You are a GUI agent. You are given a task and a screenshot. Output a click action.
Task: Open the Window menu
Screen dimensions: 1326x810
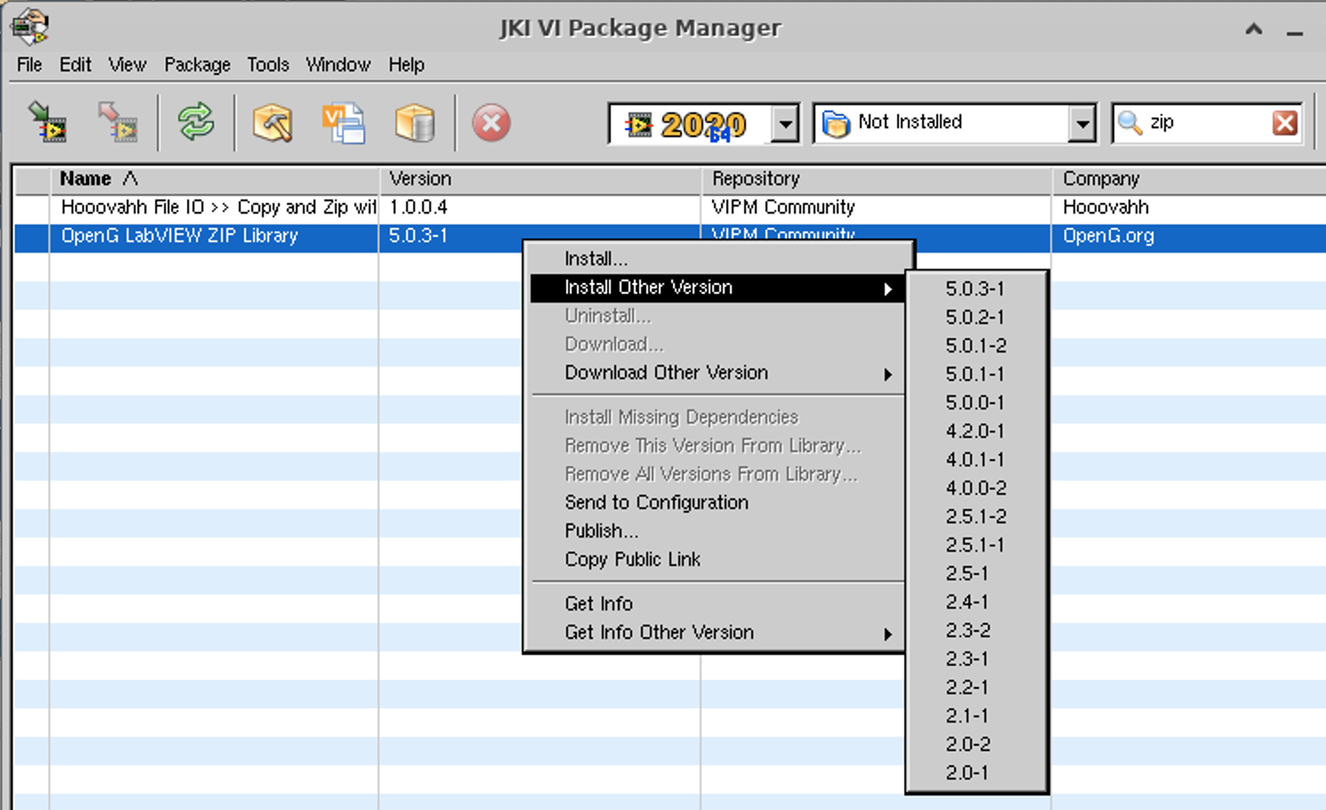tap(338, 65)
